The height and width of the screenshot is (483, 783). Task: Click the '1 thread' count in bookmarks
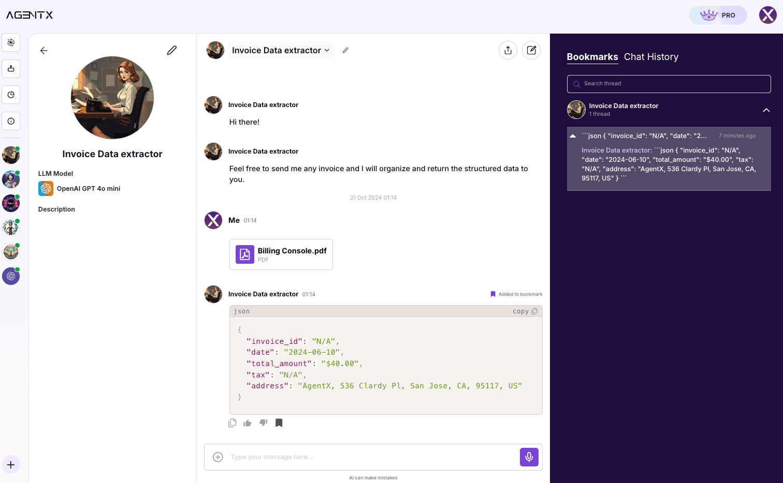[x=600, y=114]
